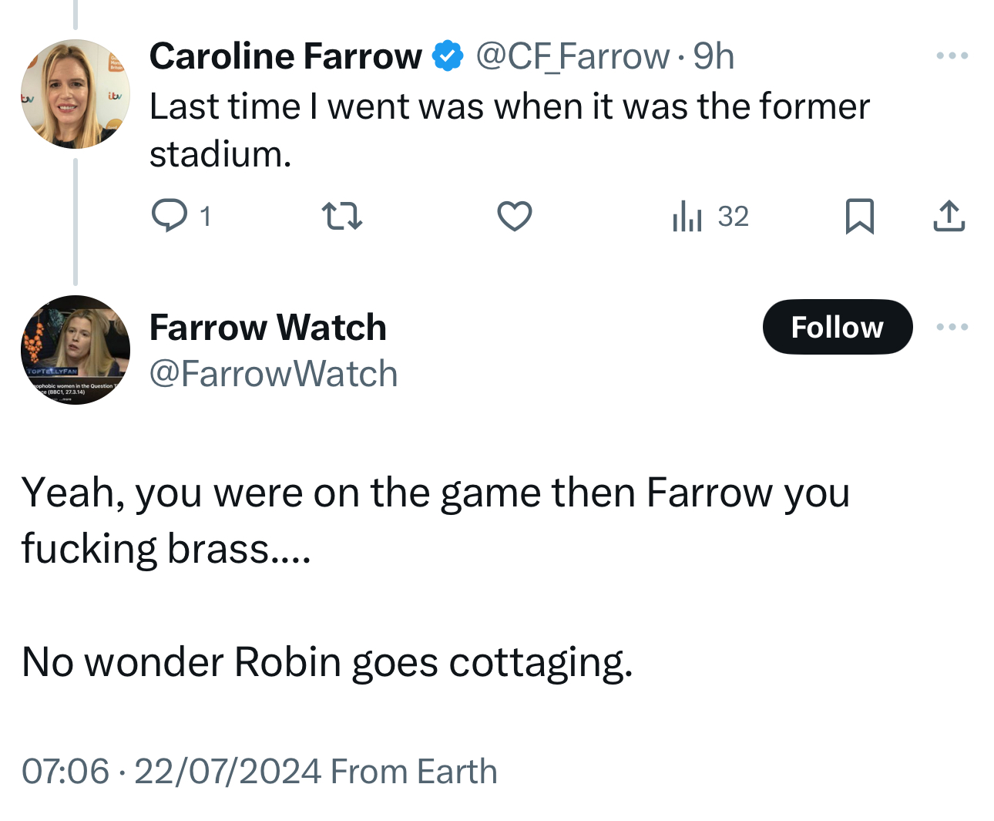Reply to Caroline Farrow's tweet
The width and height of the screenshot is (994, 821).
tap(169, 216)
